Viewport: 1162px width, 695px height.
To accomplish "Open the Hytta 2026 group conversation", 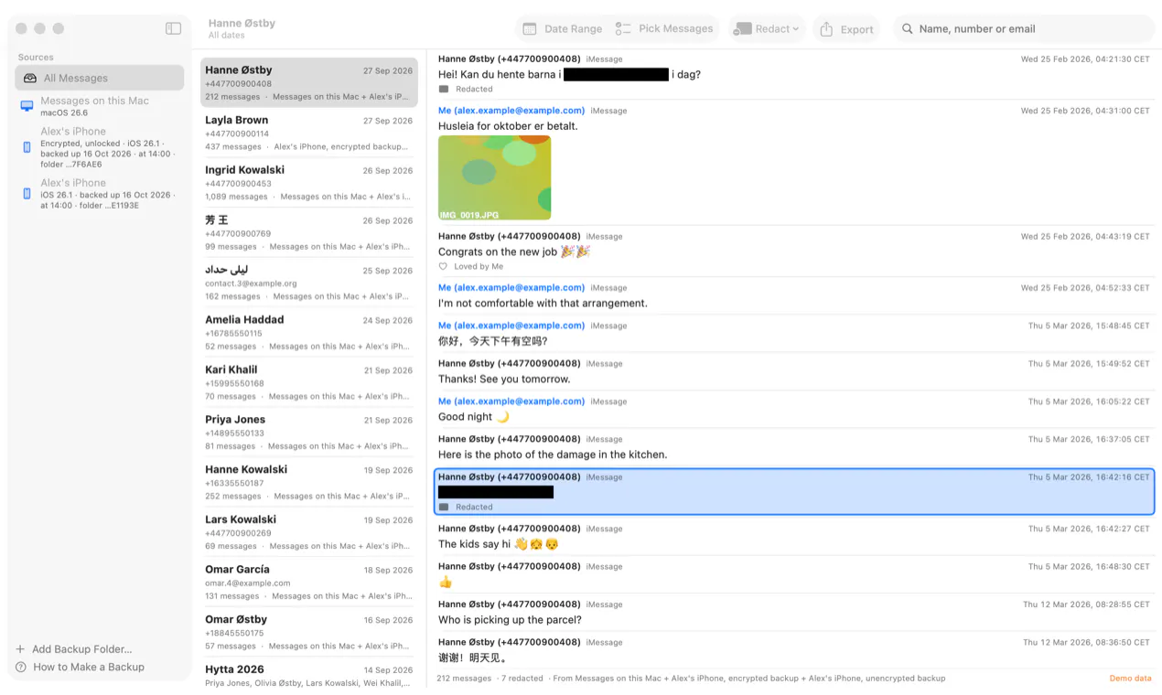I will click(309, 675).
